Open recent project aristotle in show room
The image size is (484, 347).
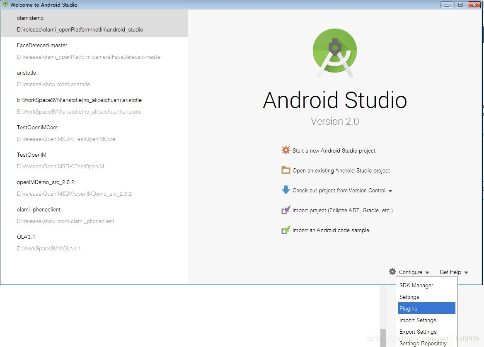[94, 78]
